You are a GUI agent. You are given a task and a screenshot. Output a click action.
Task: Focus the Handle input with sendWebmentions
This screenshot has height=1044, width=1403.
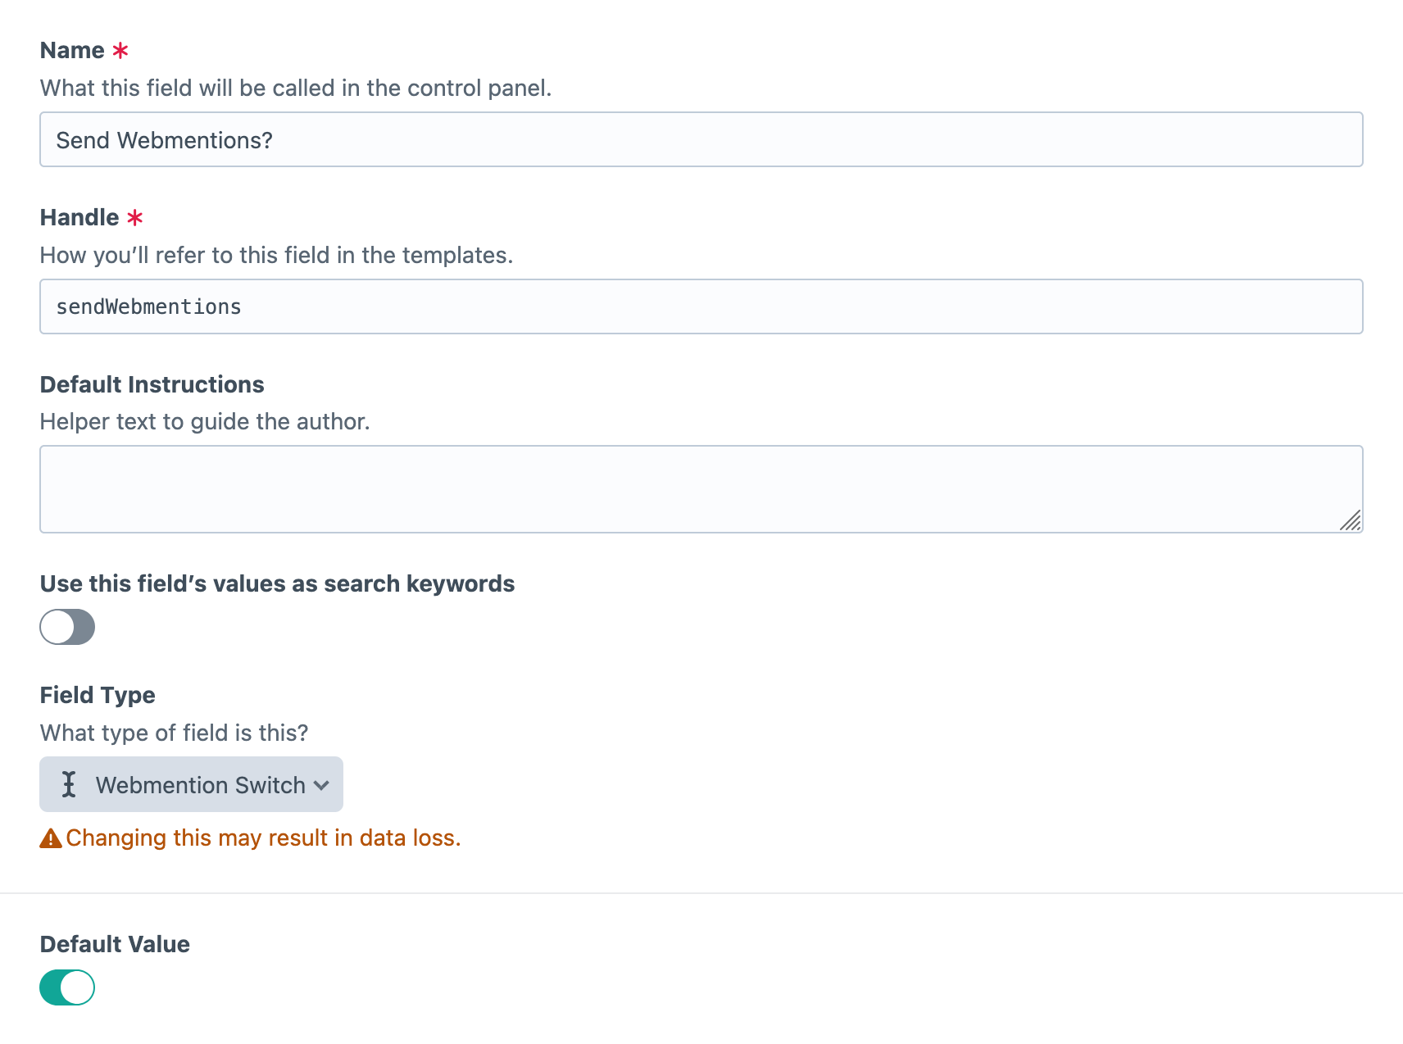point(701,307)
